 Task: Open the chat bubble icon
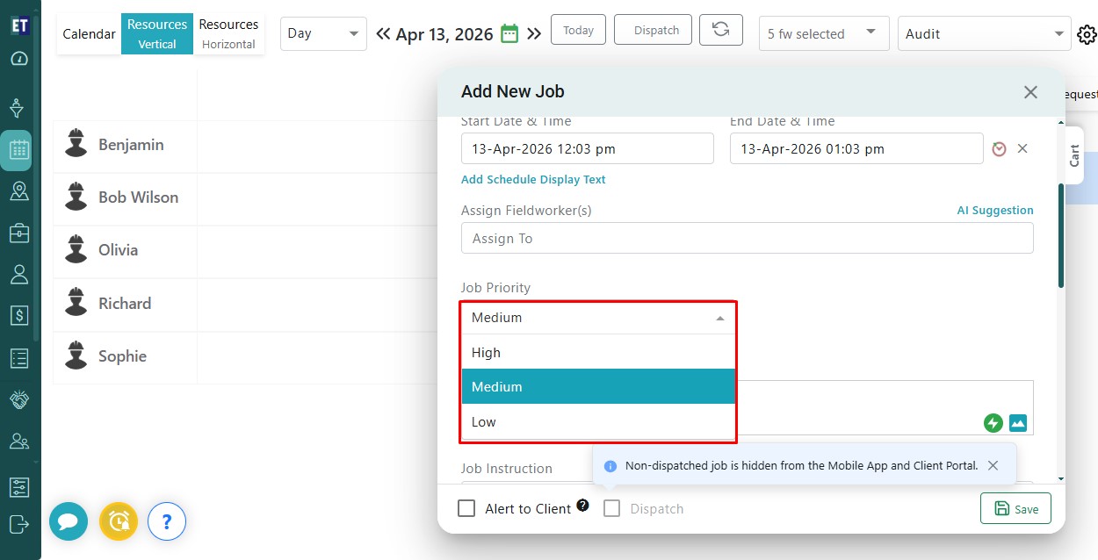(x=68, y=521)
